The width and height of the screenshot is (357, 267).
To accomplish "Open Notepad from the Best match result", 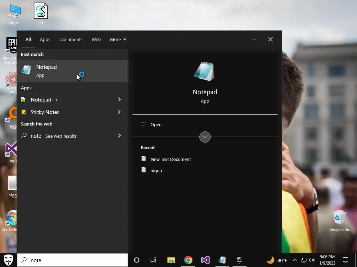I will pos(73,71).
